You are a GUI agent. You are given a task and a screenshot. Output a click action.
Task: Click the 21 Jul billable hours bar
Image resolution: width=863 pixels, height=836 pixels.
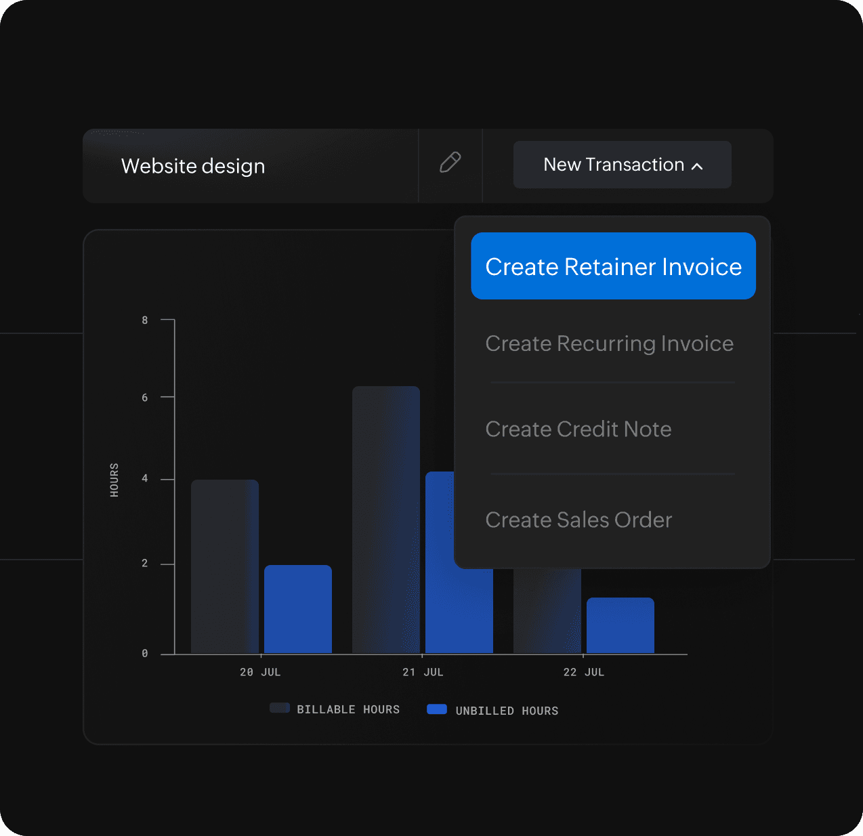385,520
